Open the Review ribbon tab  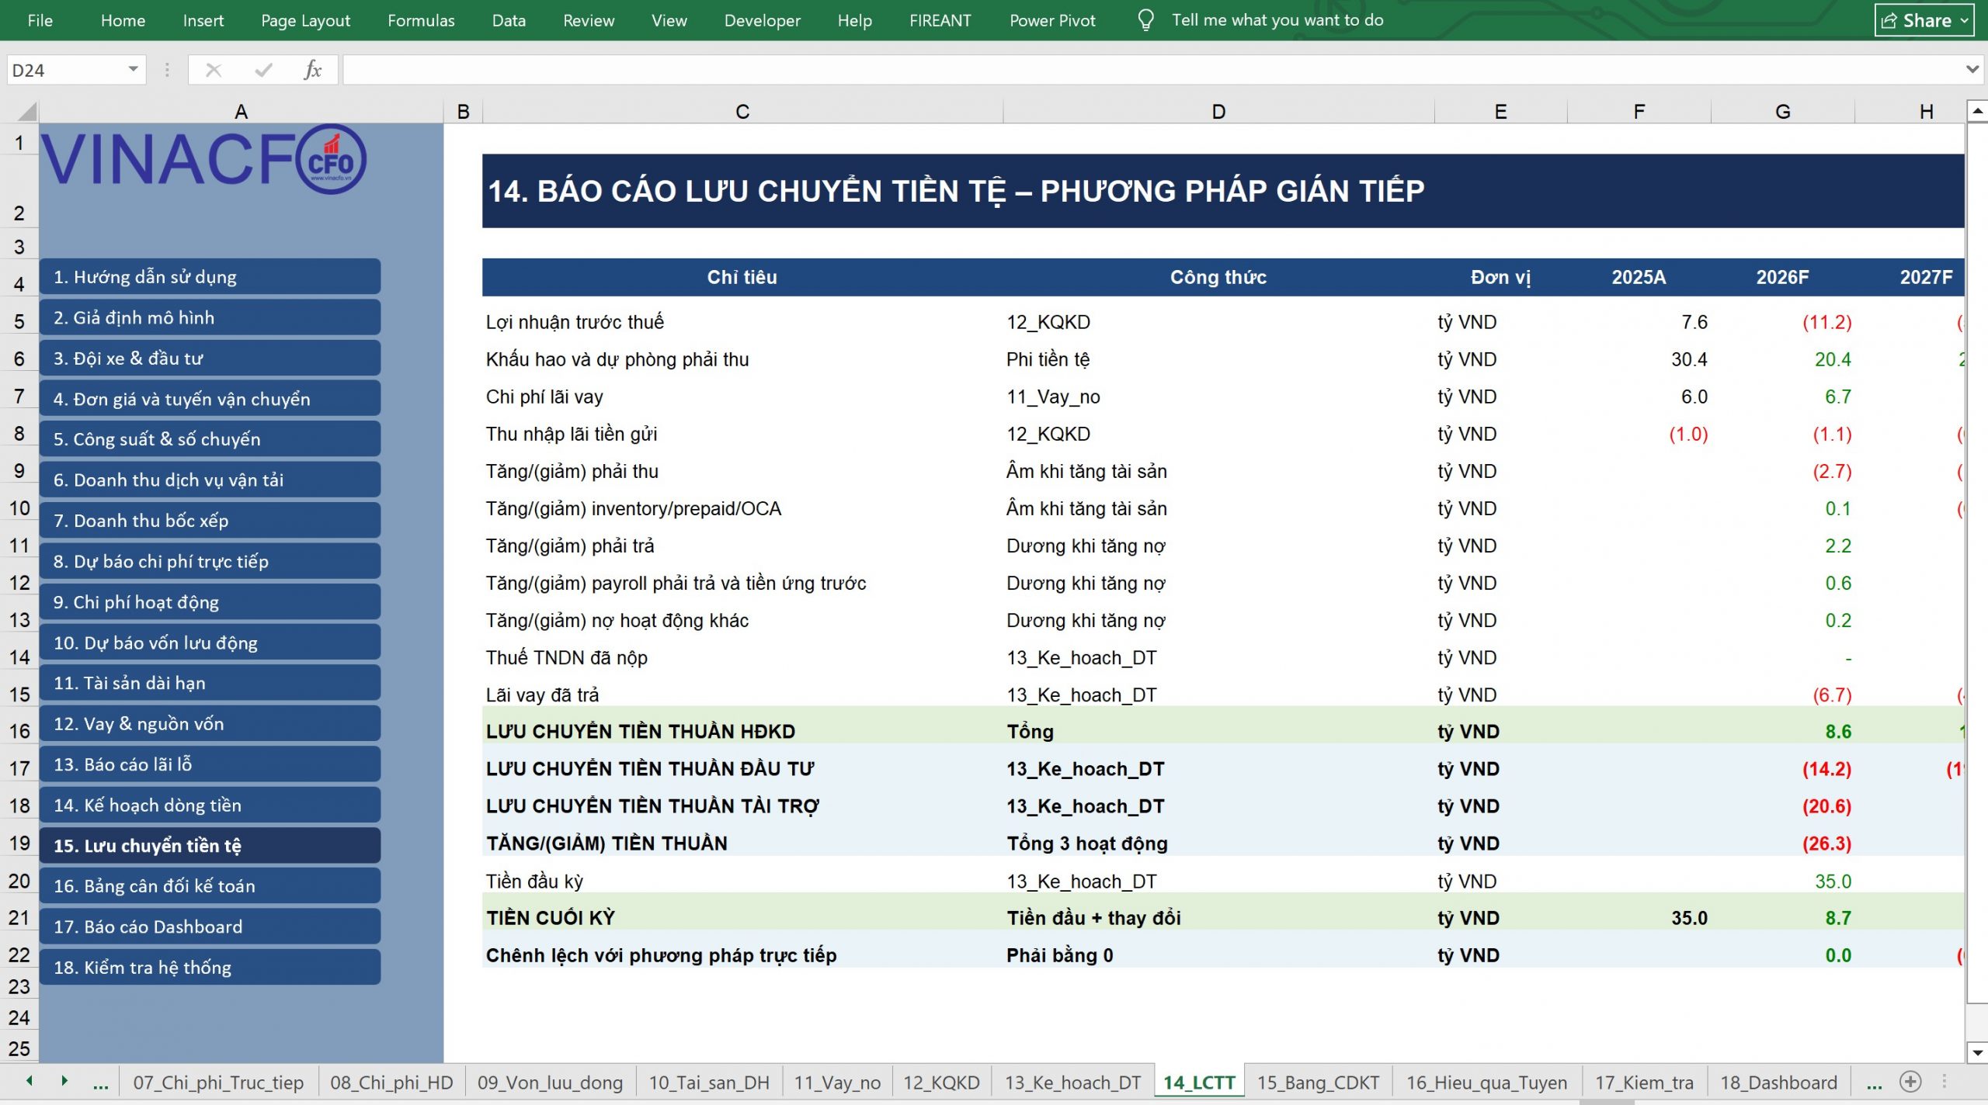(589, 20)
